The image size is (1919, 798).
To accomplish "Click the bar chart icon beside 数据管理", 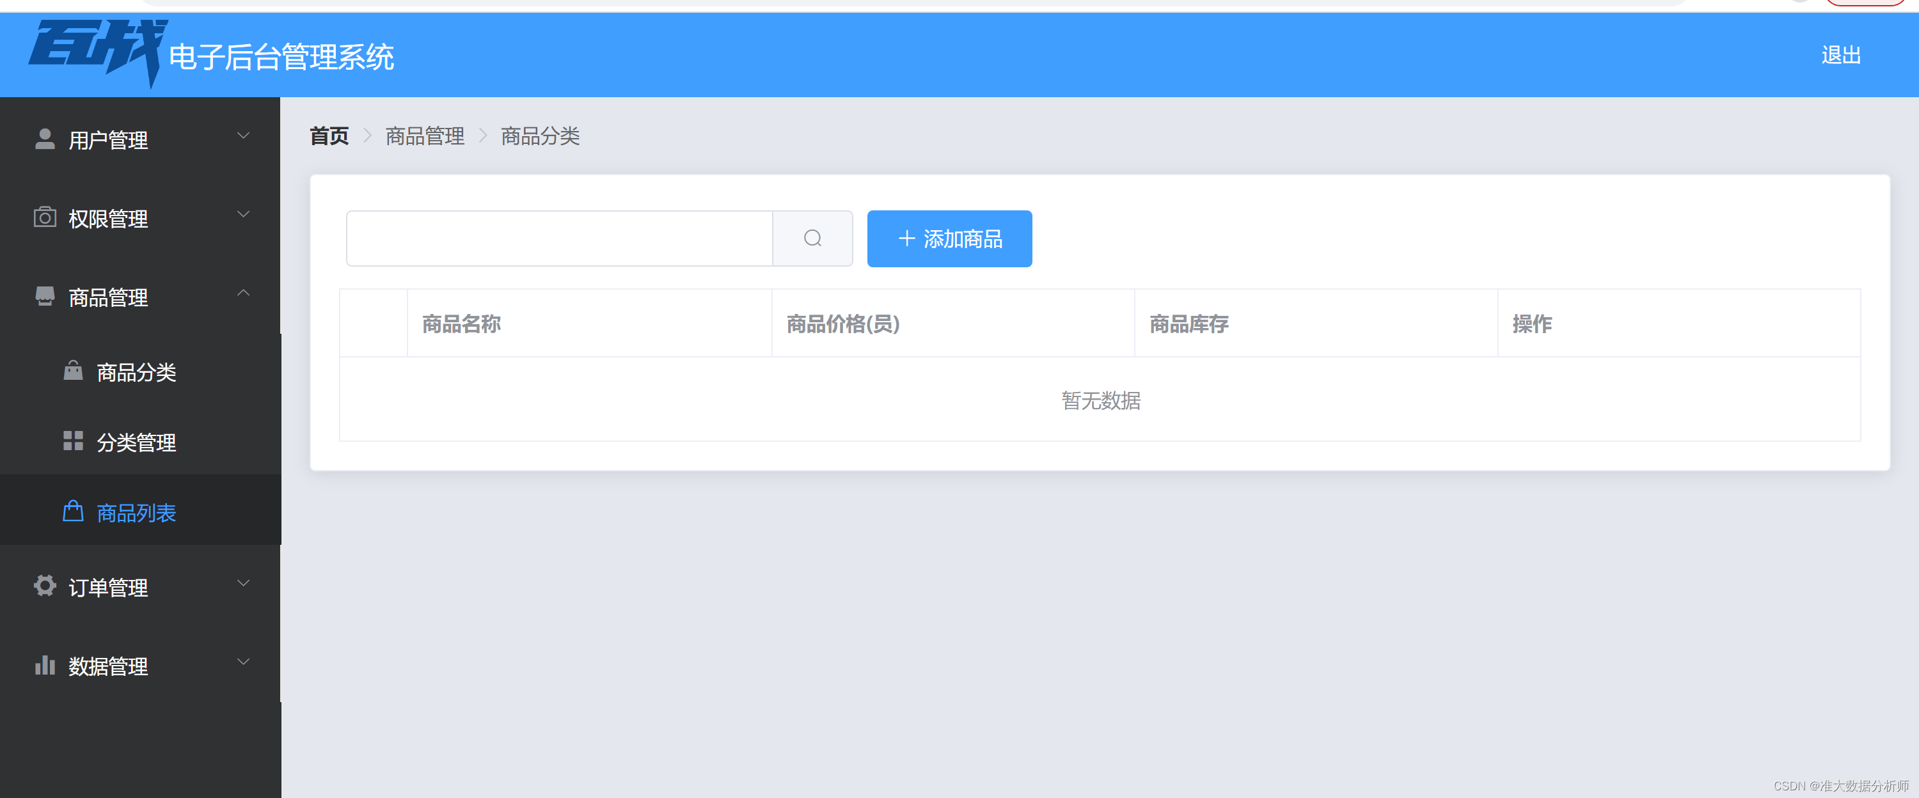I will 45,665.
